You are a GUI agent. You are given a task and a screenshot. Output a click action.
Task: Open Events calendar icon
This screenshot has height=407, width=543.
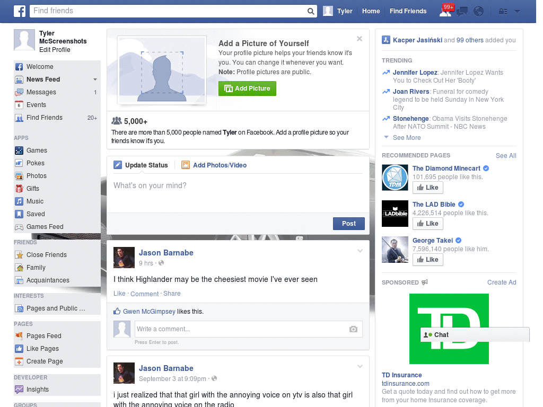[x=19, y=105]
